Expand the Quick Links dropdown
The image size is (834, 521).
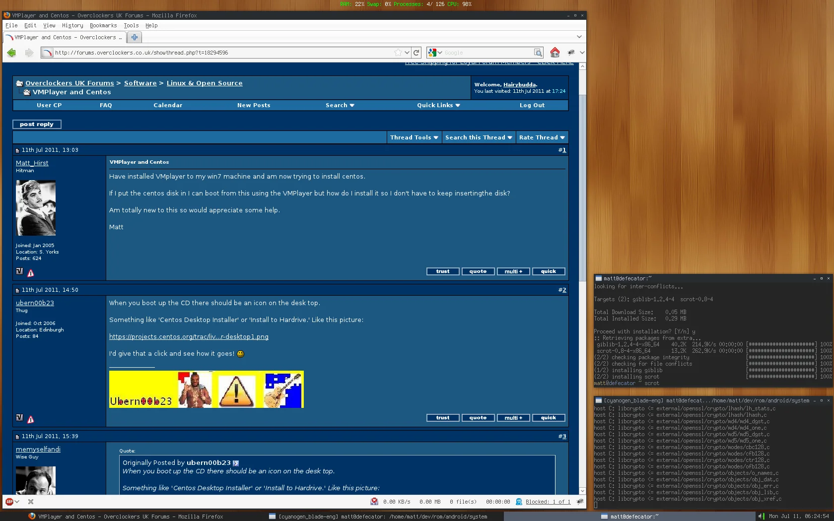tap(438, 105)
